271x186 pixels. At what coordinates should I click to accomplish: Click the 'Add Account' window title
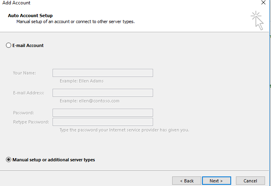coord(16,3)
